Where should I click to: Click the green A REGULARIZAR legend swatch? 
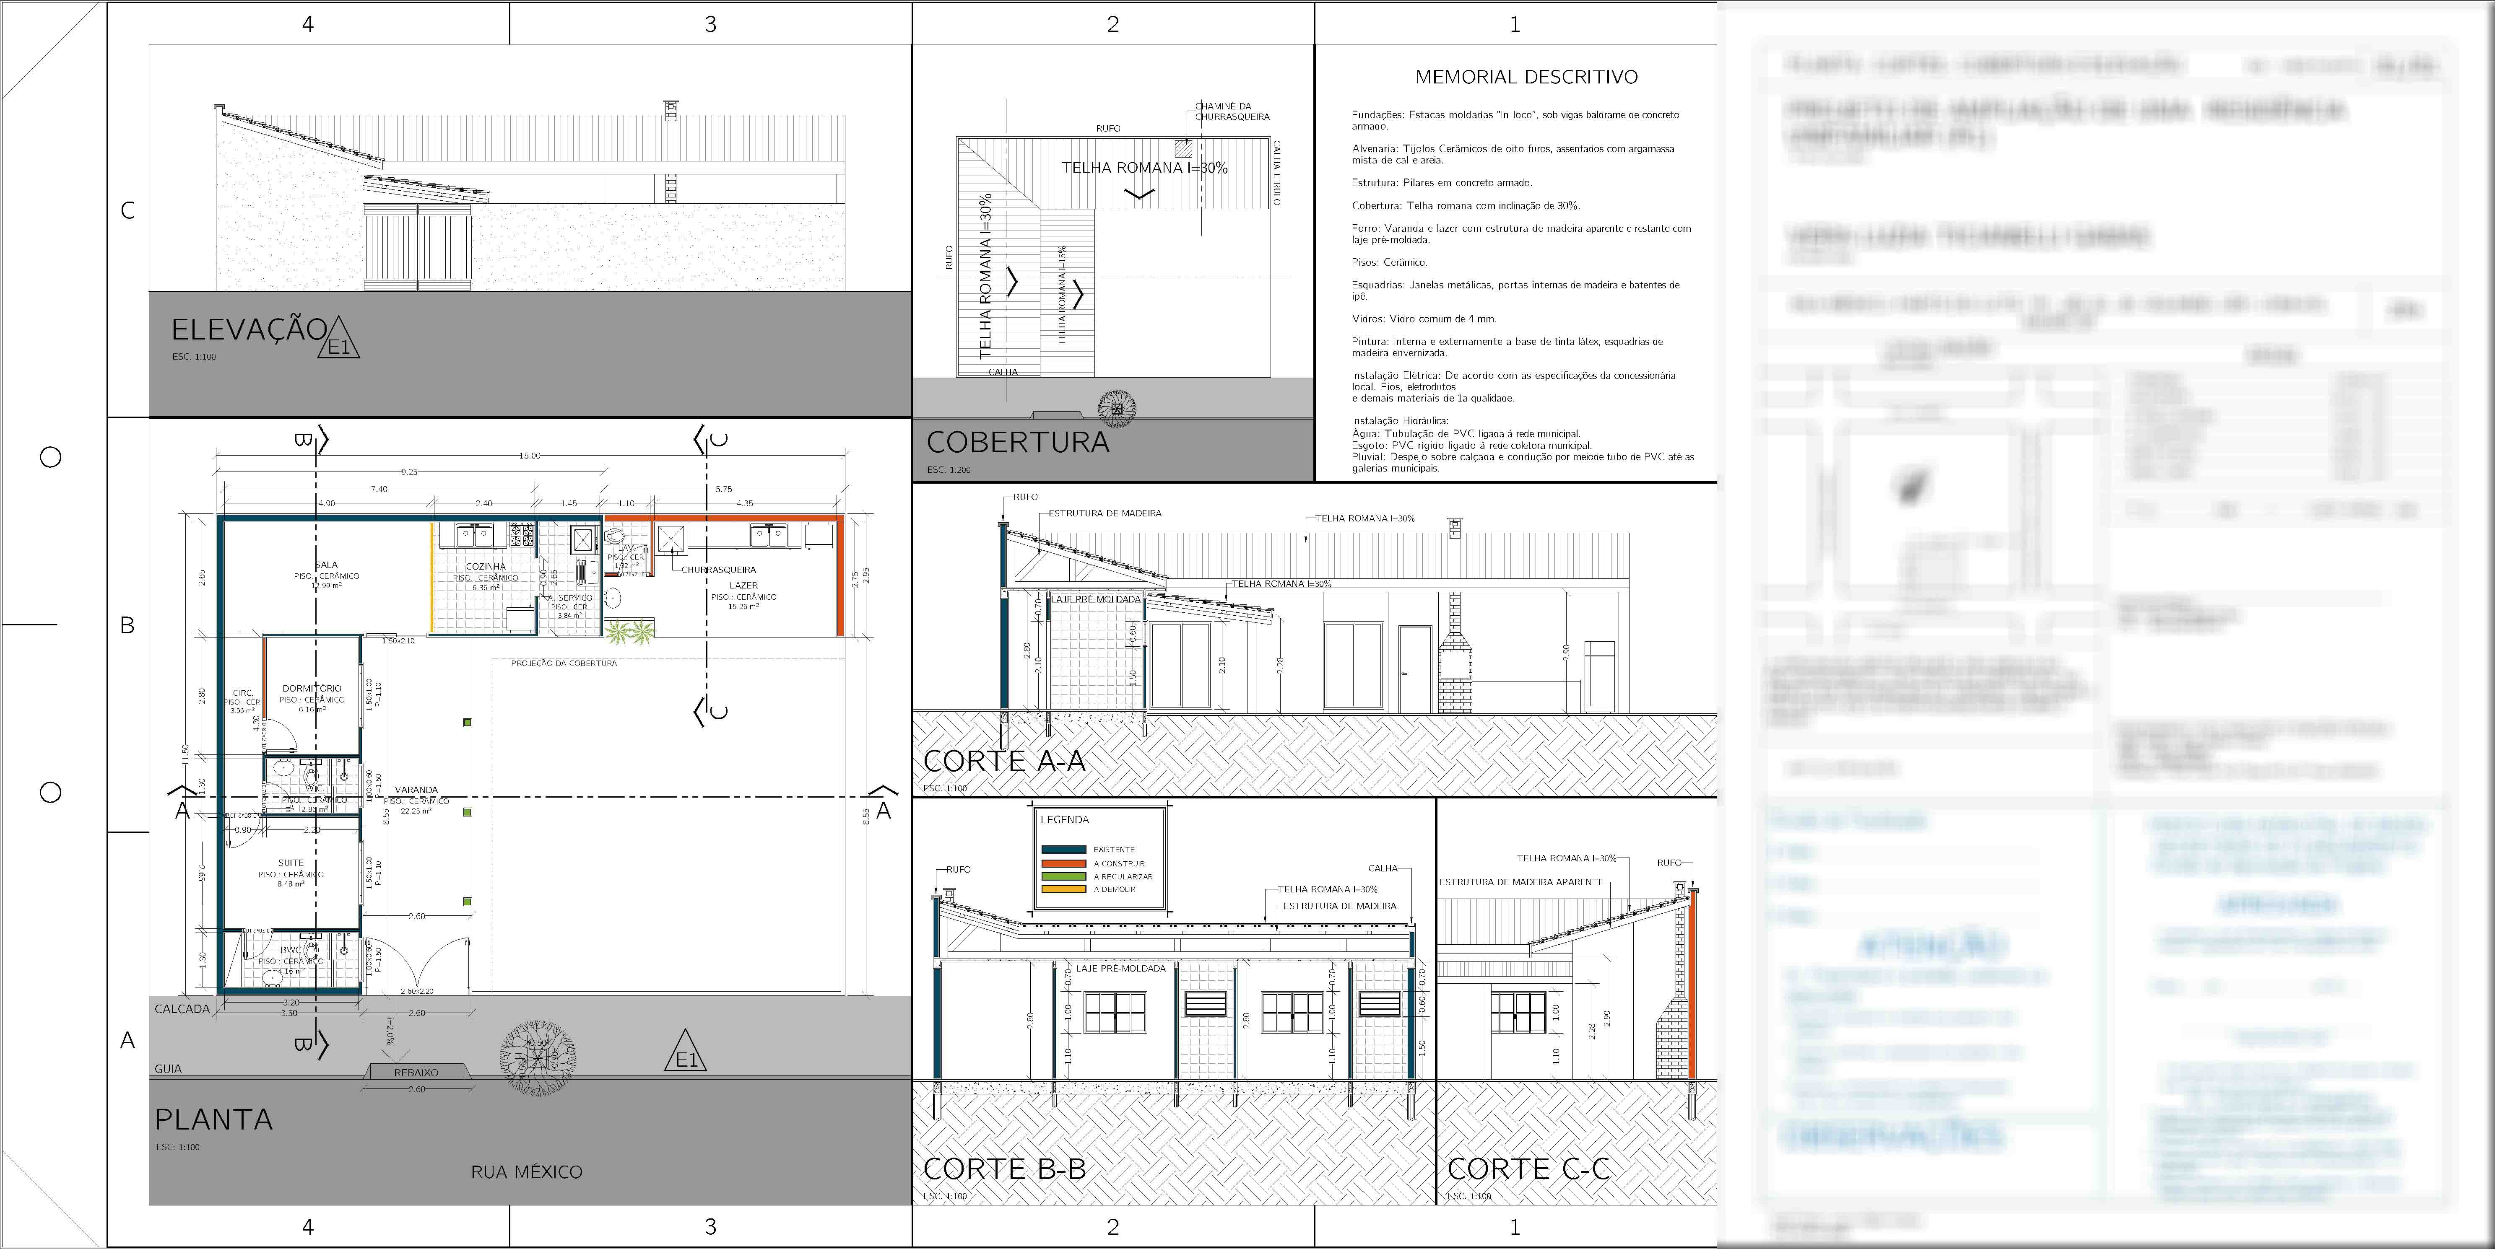click(x=1063, y=876)
